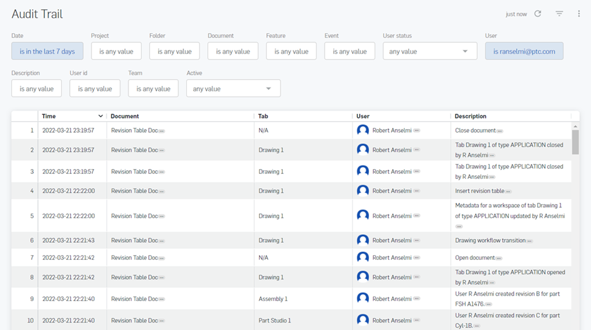Click the table vertical scrollbar thumb
The height and width of the screenshot is (330, 591).
coord(575,141)
